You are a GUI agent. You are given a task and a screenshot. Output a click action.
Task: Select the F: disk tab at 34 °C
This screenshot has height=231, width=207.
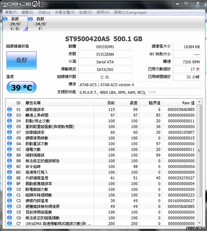pyautogui.click(x=40, y=24)
